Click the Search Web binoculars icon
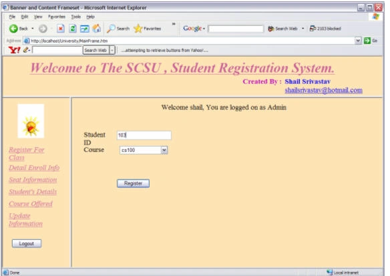The height and width of the screenshot is (276, 390). coord(271,29)
